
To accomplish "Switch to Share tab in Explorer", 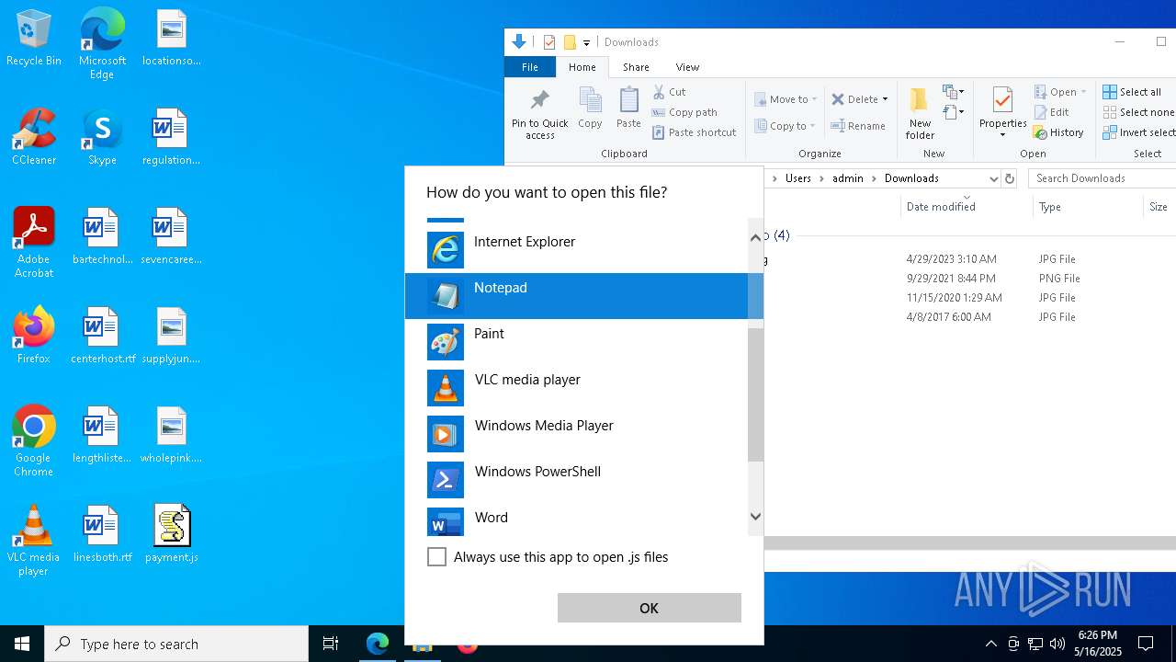I will pyautogui.click(x=636, y=67).
